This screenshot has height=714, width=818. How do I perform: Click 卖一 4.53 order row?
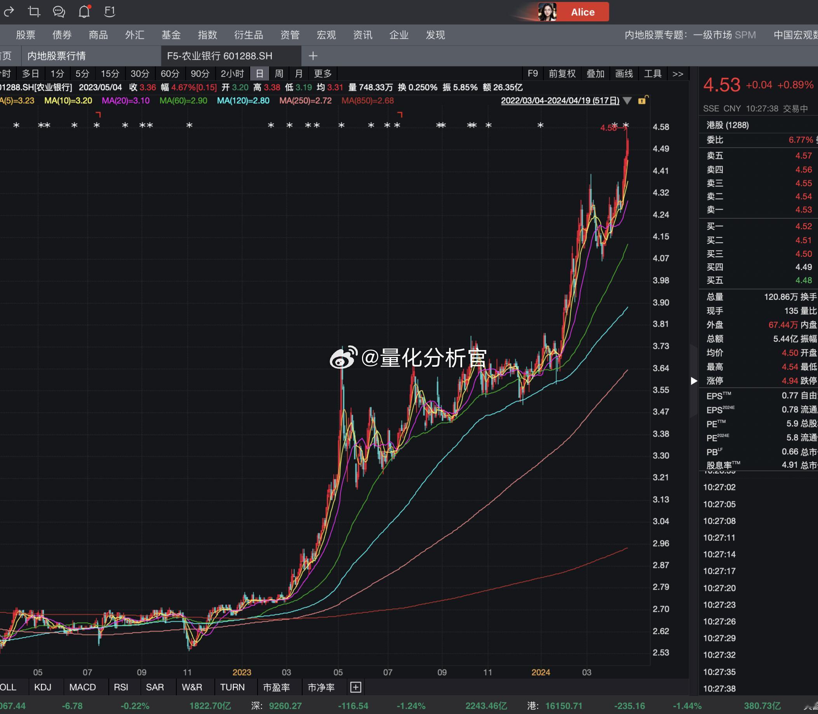[x=759, y=210]
